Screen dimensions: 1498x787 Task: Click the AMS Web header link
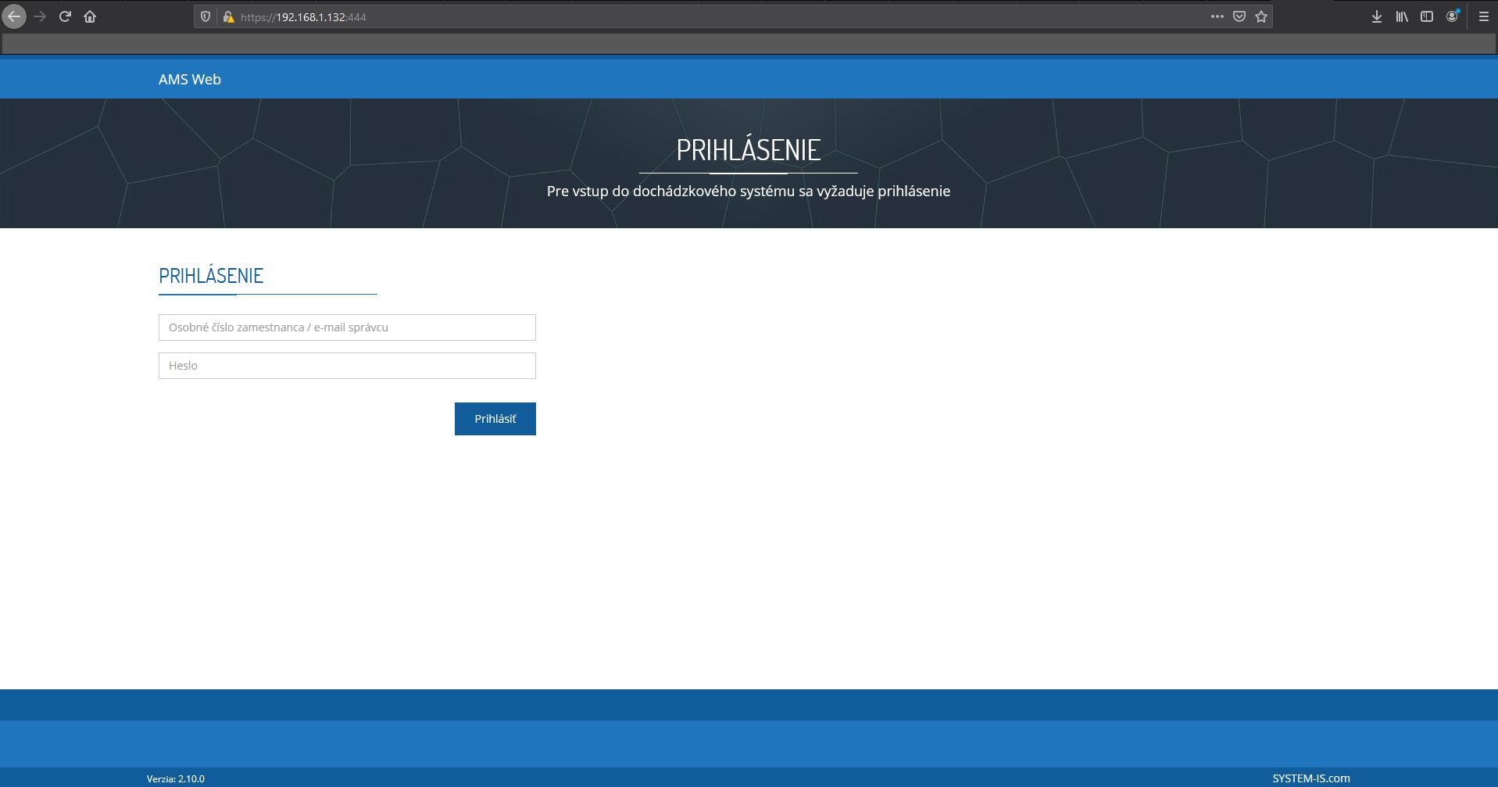189,78
